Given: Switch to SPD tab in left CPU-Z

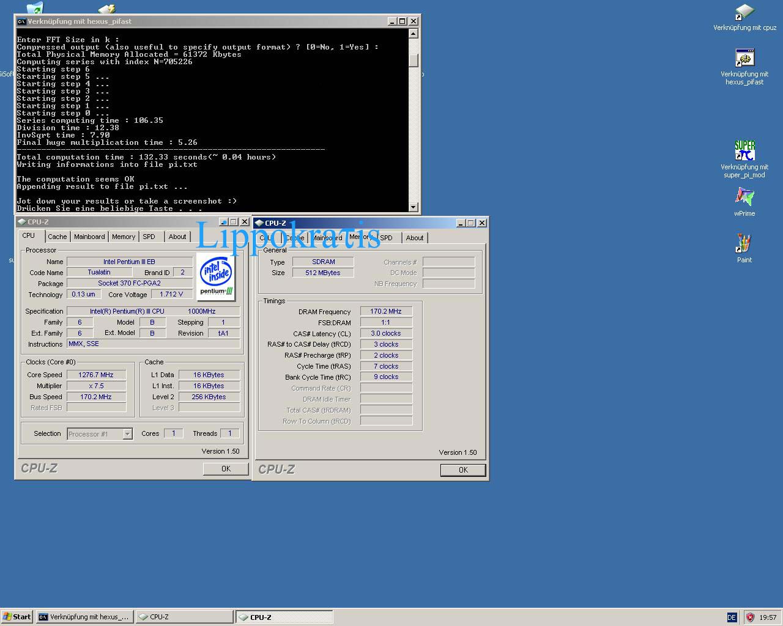Looking at the screenshot, I should pos(149,237).
